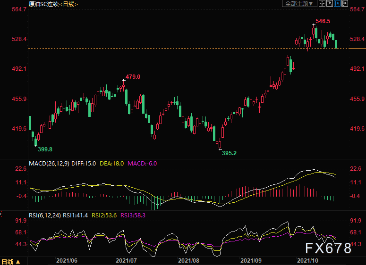Image resolution: width=366 pixels, height=265 pixels.
Task: Click the 2021/08 date axis label
Action: 188,261
